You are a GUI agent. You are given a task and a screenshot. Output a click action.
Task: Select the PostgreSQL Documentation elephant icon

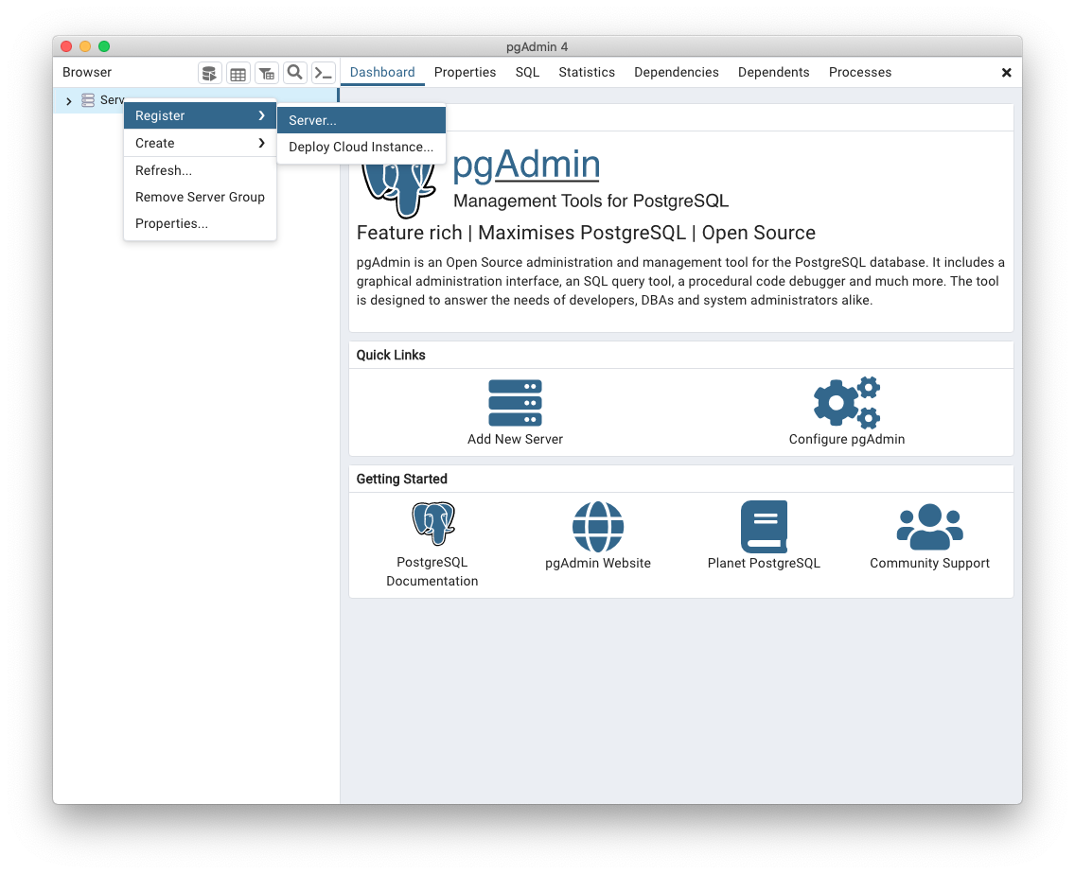(432, 523)
